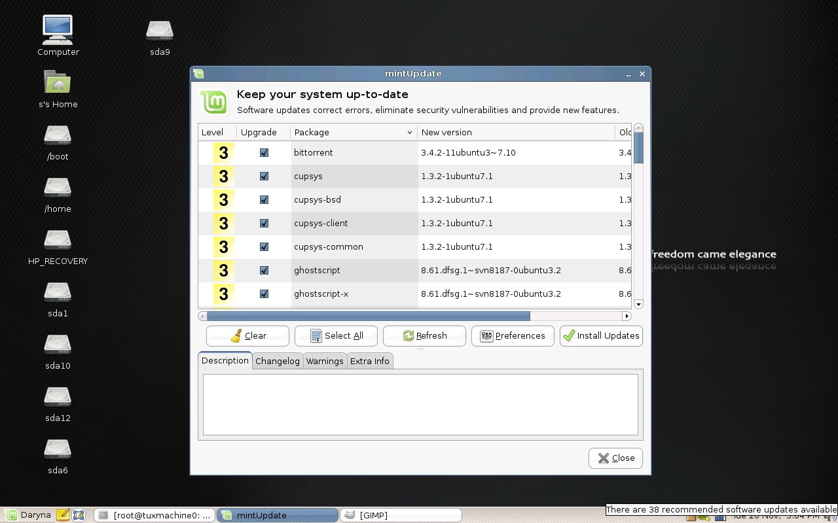Open the Warnings tab
Viewport: 838px width, 523px height.
pos(325,362)
